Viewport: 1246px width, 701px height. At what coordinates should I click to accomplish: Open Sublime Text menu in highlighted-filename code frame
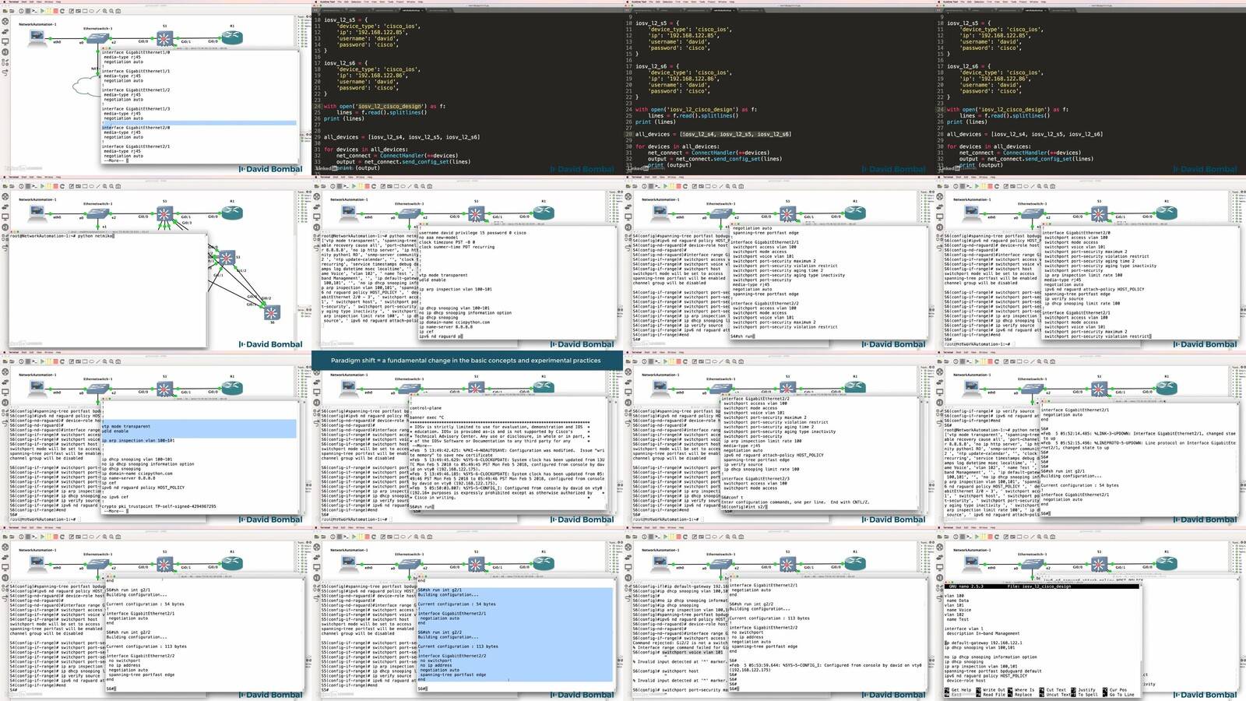[x=327, y=2]
